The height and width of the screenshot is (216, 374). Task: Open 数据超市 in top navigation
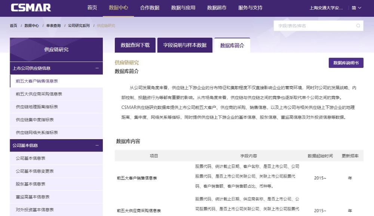coord(217,7)
